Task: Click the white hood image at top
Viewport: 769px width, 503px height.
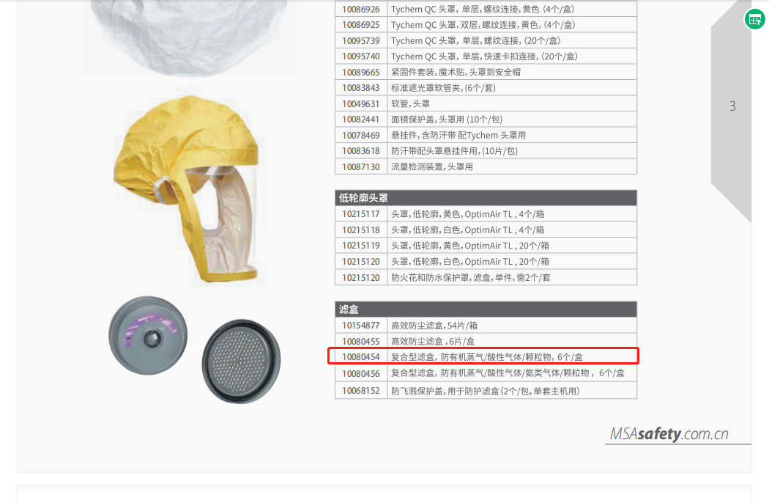Action: 188,37
